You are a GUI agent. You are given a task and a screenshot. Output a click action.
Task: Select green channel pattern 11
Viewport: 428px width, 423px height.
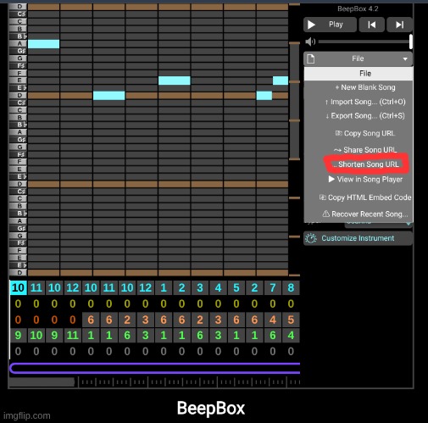point(73,336)
